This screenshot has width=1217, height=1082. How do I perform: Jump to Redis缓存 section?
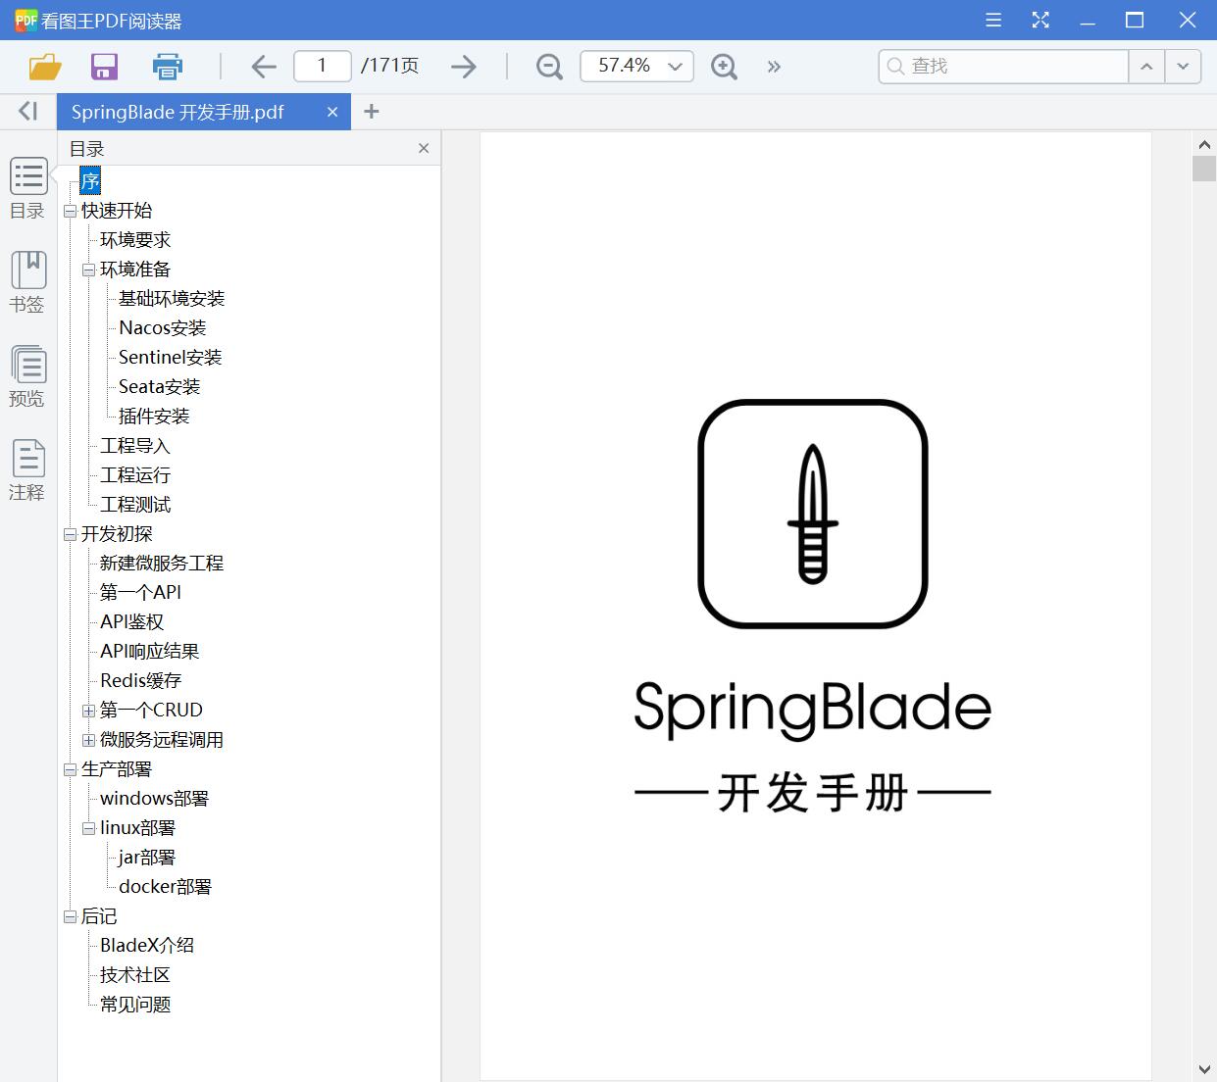click(x=141, y=681)
